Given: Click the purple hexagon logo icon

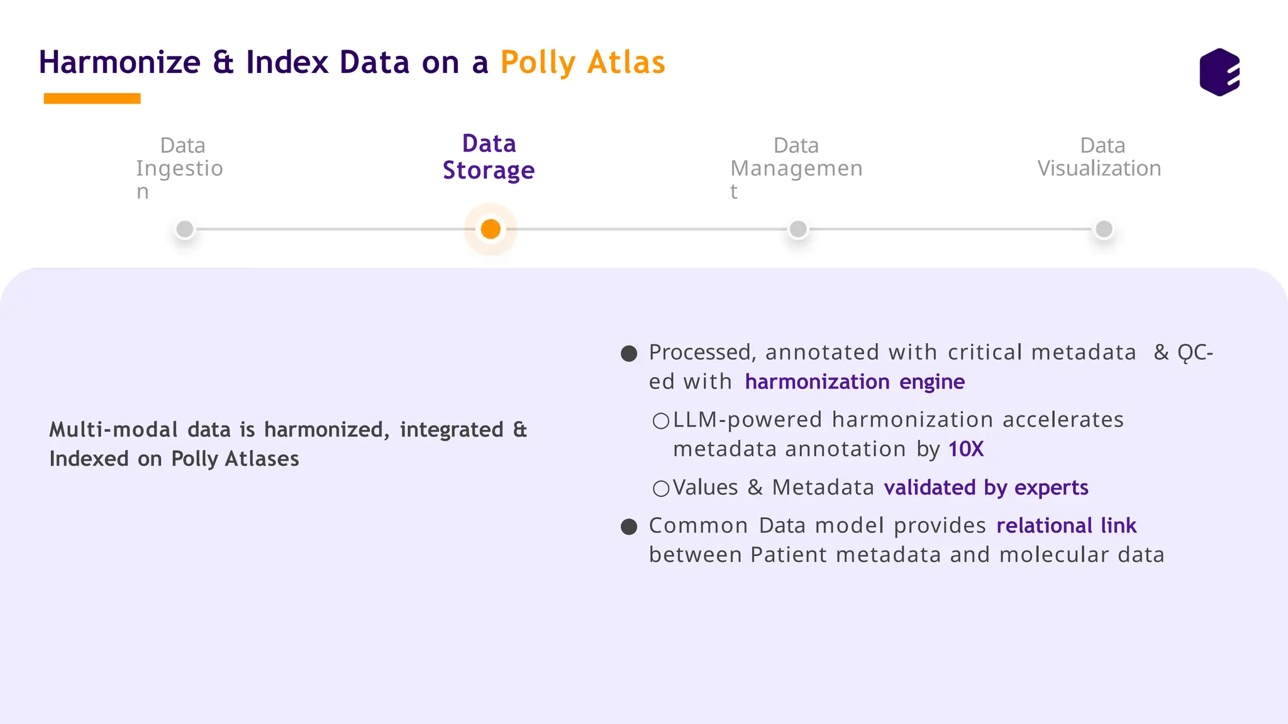Looking at the screenshot, I should (1219, 72).
